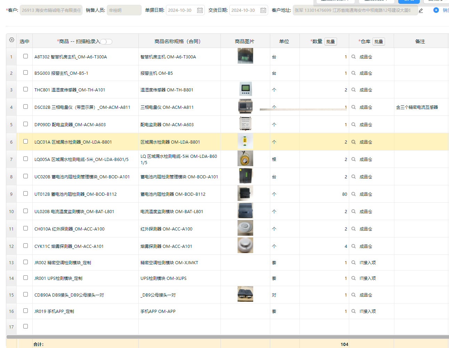The image size is (449, 348).
Task: Open the 单据日期 calendar picker icon
Action: pos(200,10)
